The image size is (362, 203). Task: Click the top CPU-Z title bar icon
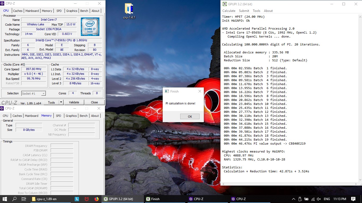(x=3, y=4)
